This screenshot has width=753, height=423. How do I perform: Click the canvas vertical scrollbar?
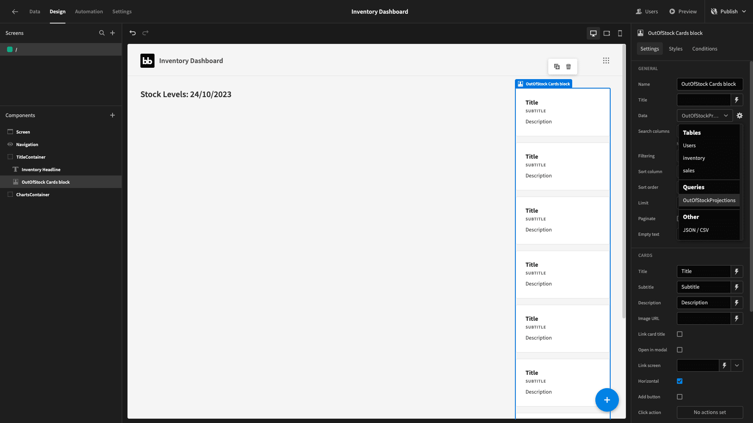coord(624,181)
